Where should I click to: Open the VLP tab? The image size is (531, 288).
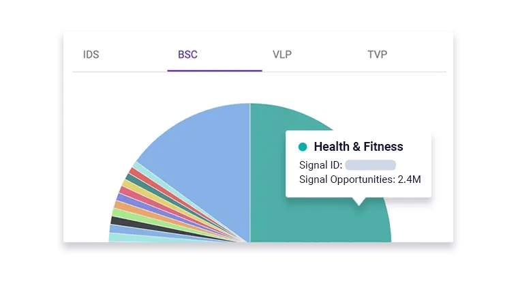[x=282, y=55]
